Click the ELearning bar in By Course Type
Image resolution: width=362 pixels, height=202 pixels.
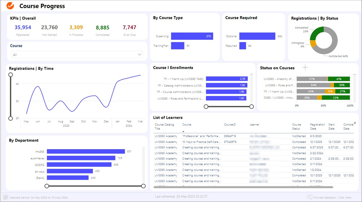[x=192, y=36]
